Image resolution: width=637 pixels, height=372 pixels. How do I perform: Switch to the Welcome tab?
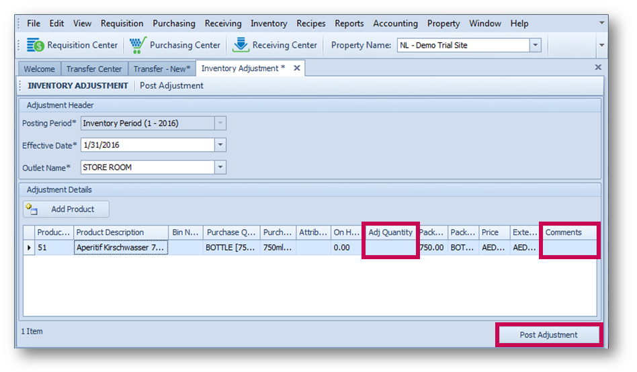pos(39,69)
